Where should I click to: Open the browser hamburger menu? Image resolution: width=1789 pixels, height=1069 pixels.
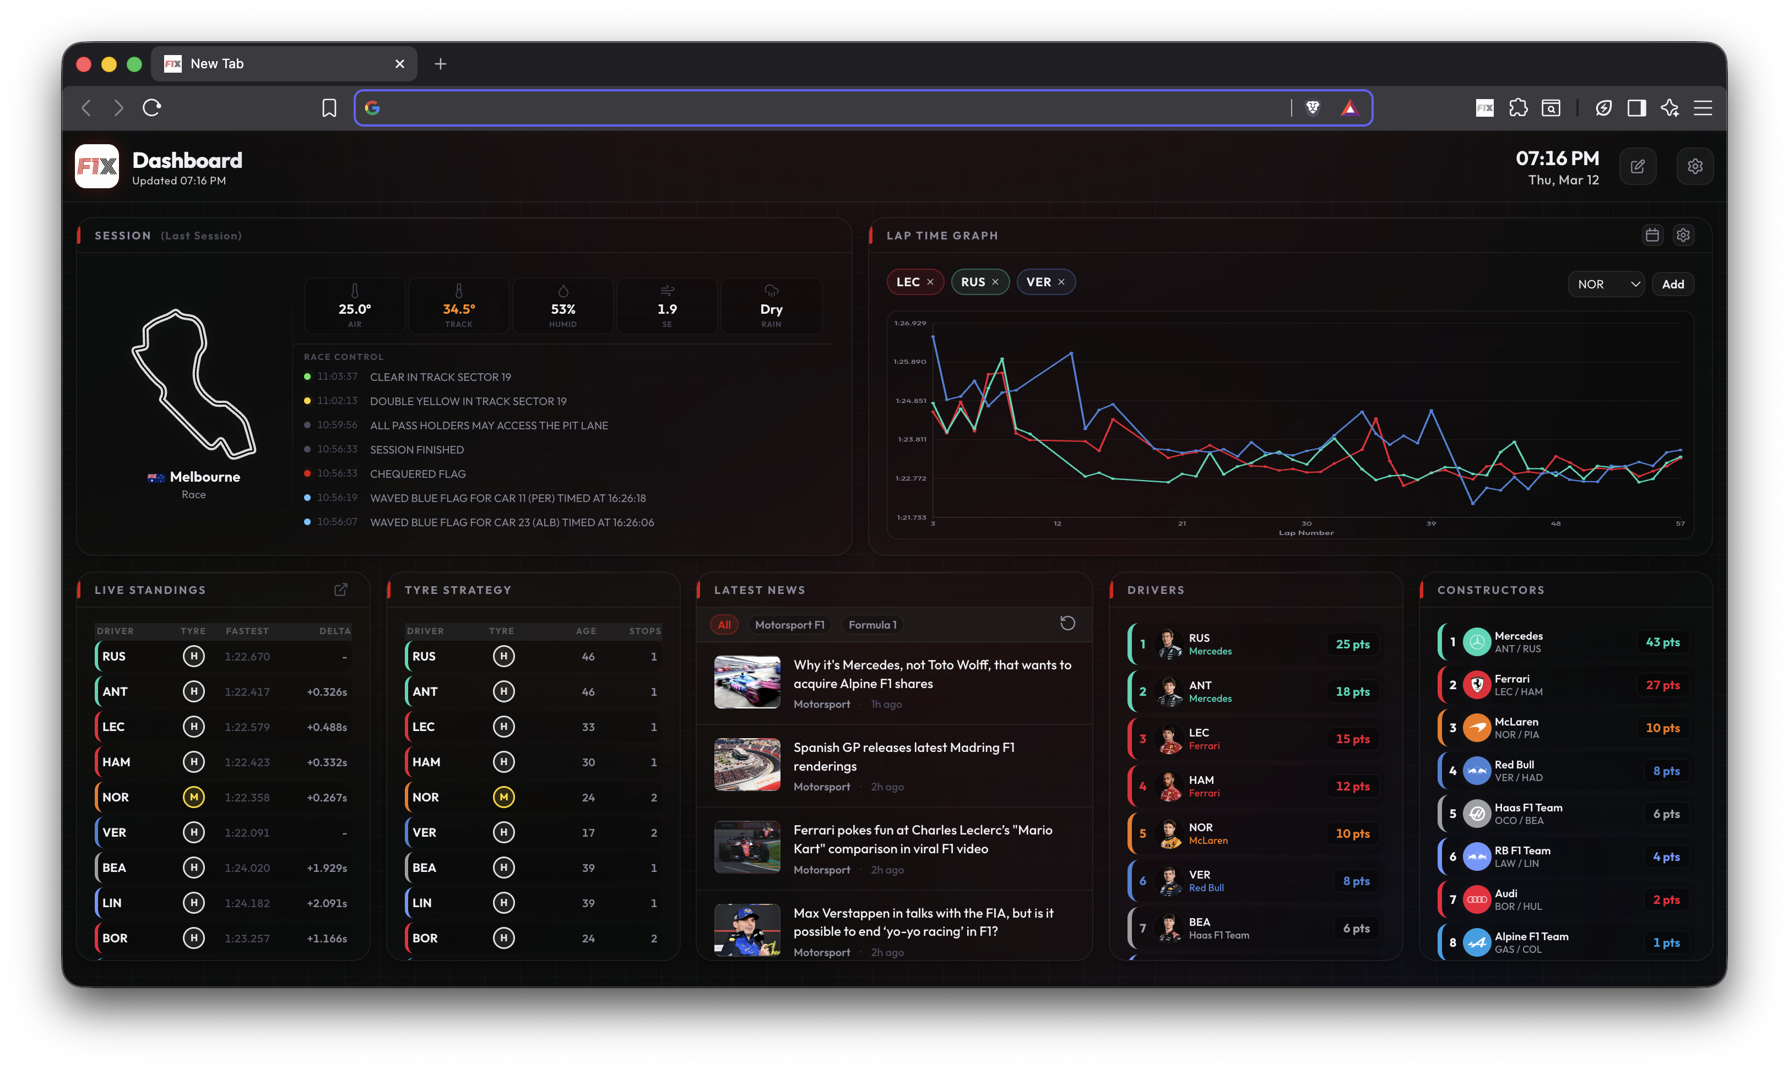1703,108
